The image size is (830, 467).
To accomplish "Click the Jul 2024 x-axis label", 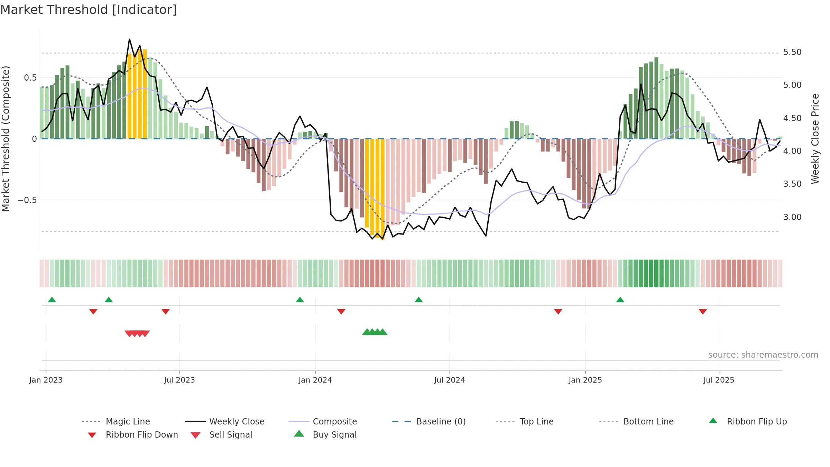I will pos(450,380).
